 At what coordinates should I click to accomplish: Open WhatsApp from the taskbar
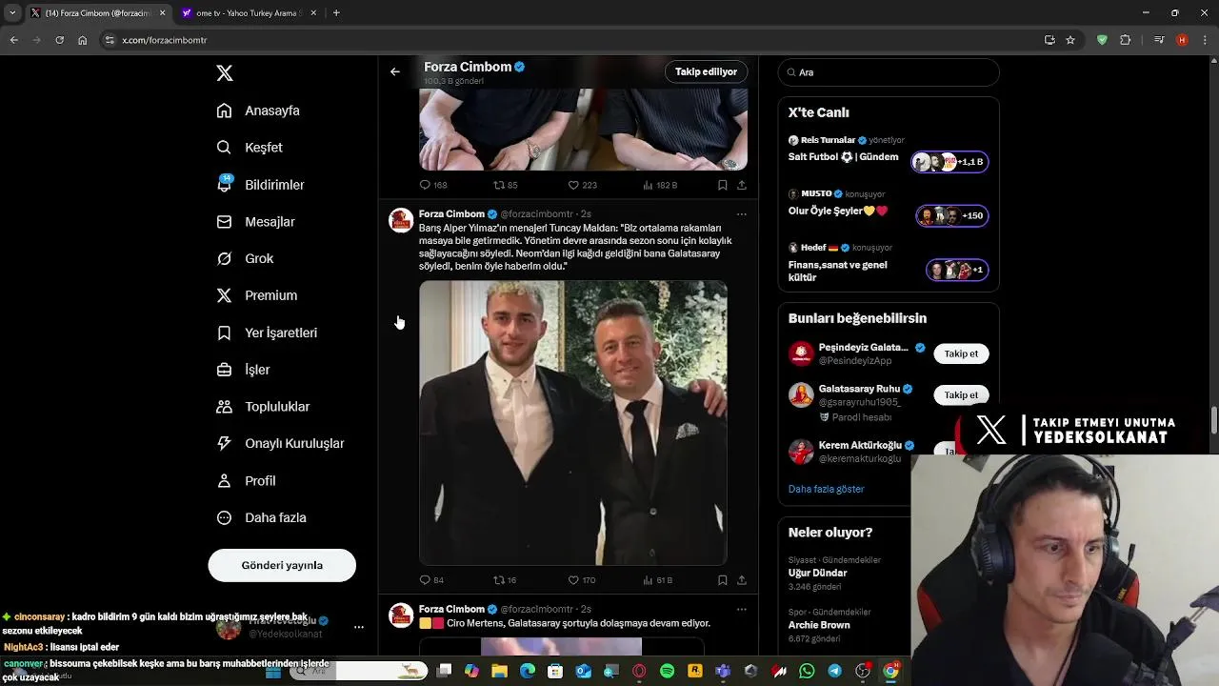[808, 672]
